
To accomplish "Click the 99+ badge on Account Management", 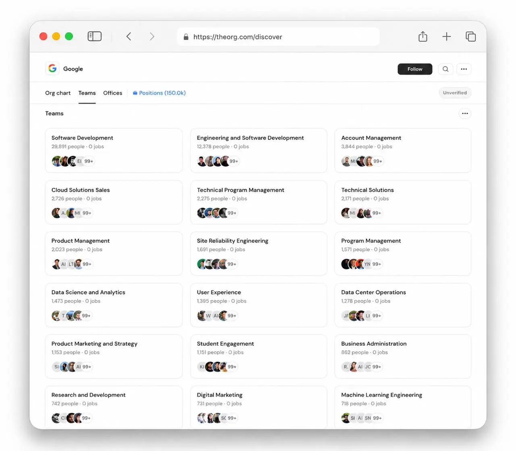I will [378, 161].
